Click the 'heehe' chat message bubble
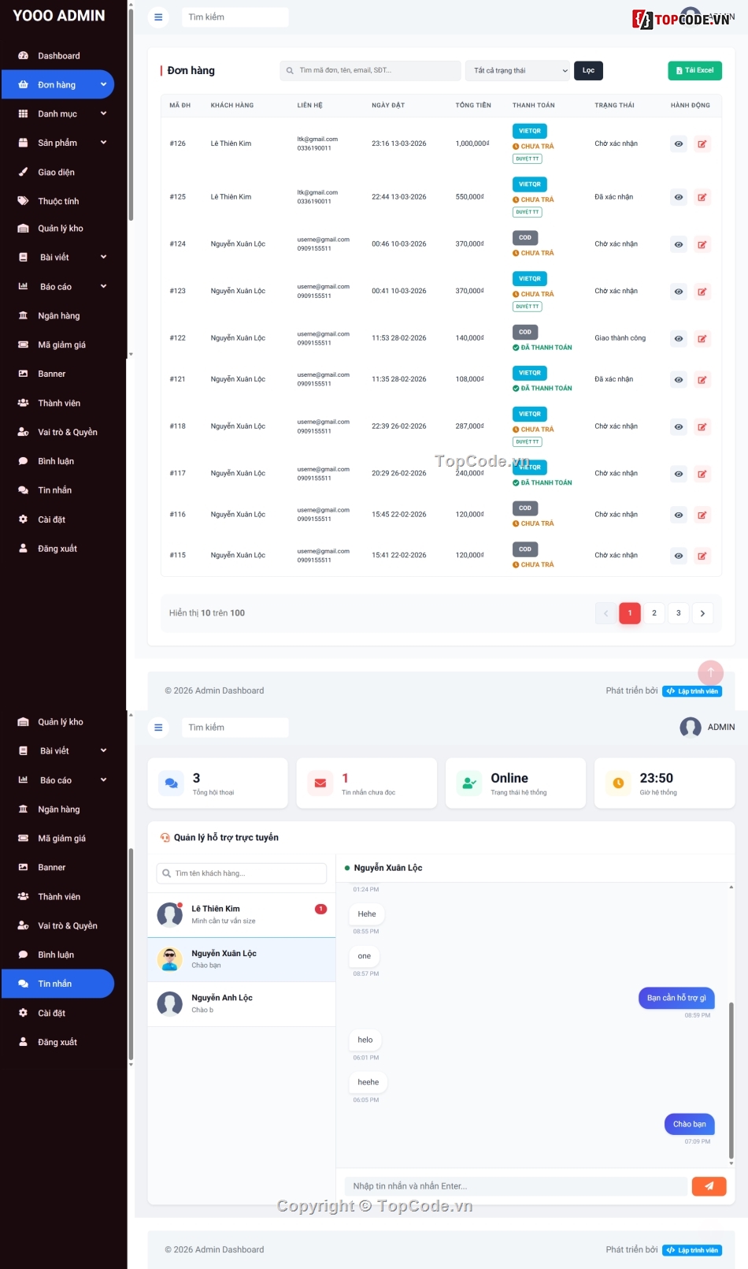748x1269 pixels. [x=368, y=1082]
